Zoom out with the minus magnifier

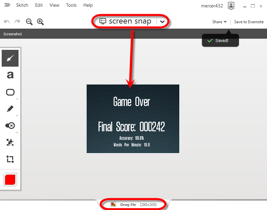click(29, 22)
